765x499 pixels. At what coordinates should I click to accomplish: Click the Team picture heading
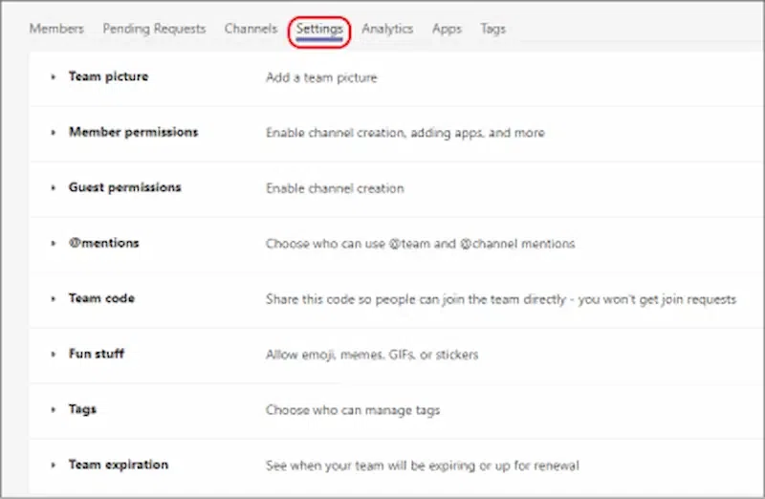tap(108, 76)
